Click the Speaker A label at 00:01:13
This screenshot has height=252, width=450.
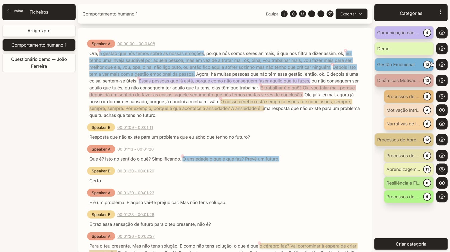point(101,149)
